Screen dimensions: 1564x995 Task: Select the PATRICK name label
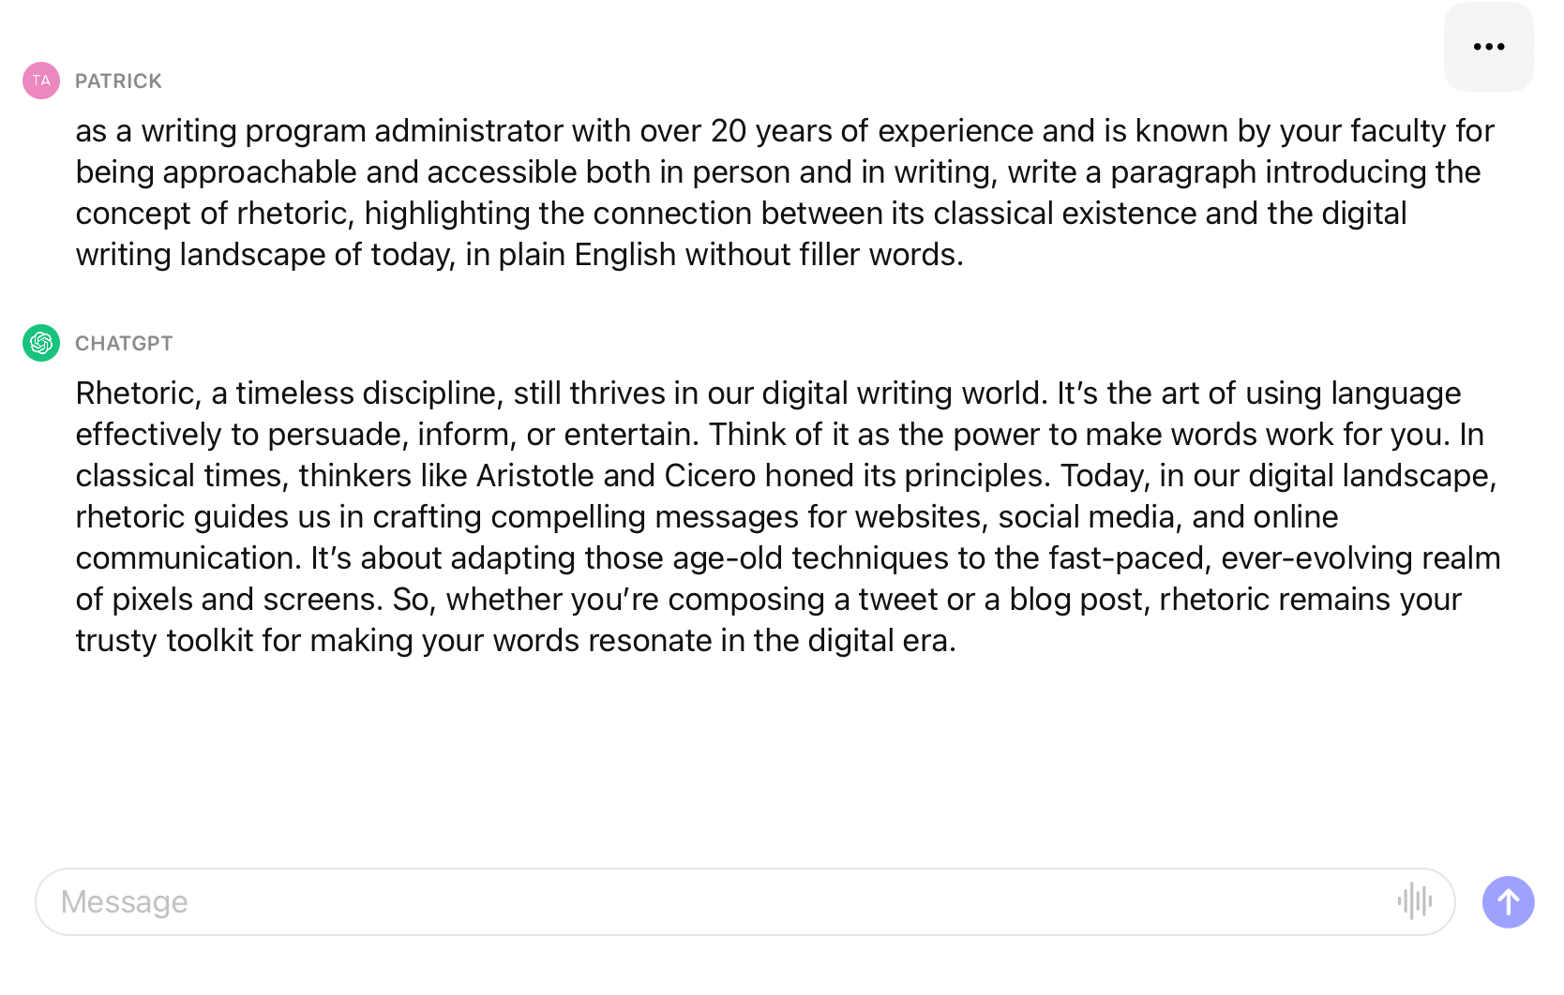118,81
